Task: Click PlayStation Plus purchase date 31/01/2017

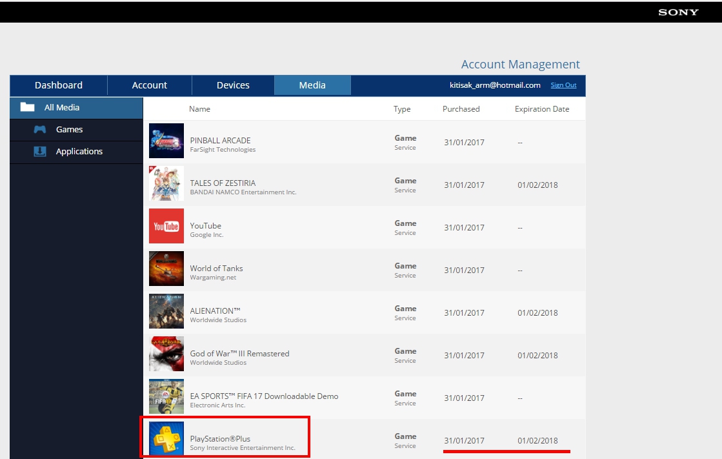Action: (464, 441)
